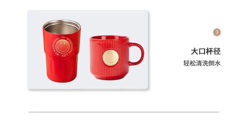
Task: Click the smiley logo printed on the tumbler
Action: click(x=63, y=46)
